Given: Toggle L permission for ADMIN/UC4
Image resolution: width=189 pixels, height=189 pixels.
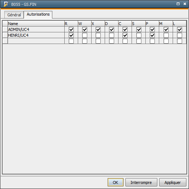Looking at the screenshot, I should tap(180, 29).
